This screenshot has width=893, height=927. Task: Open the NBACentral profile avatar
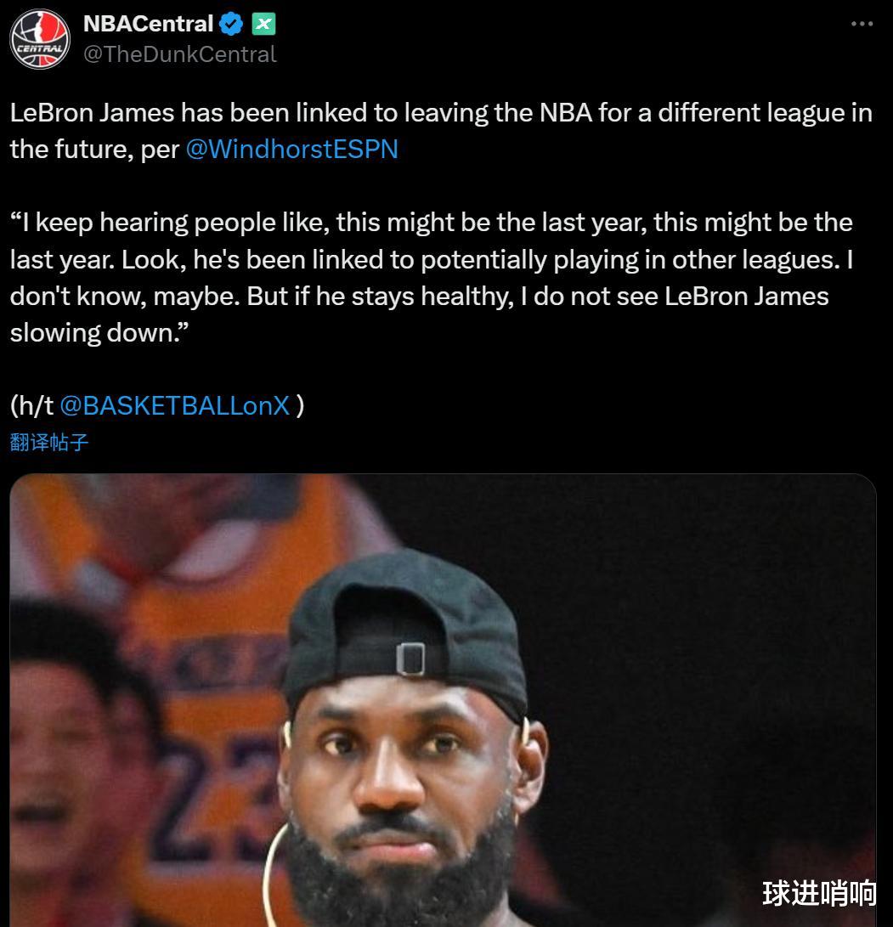(40, 39)
